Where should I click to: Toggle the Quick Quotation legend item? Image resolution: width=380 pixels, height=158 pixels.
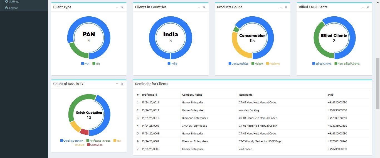[72, 141]
